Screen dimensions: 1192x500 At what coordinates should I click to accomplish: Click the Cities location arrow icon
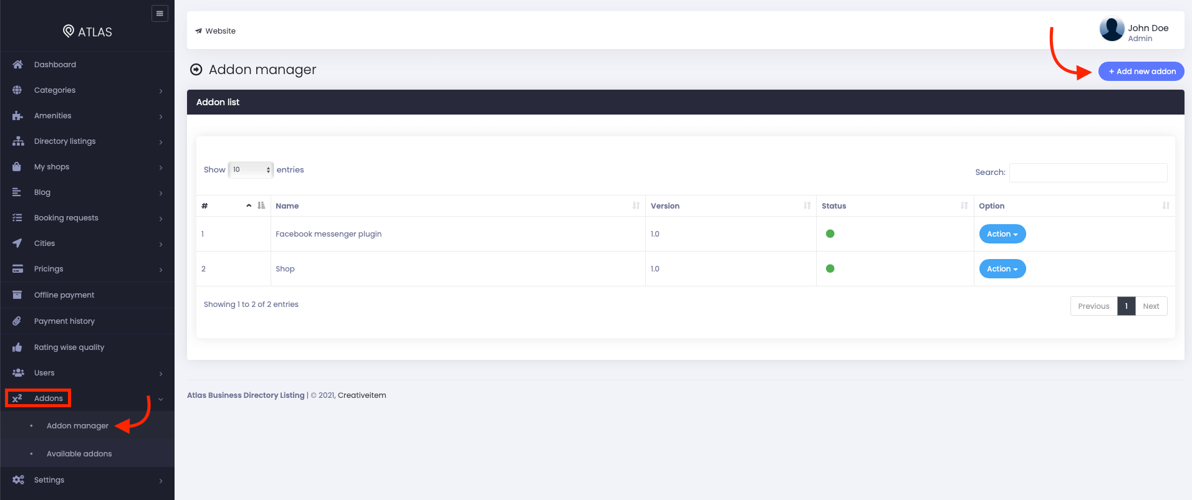pos(17,243)
